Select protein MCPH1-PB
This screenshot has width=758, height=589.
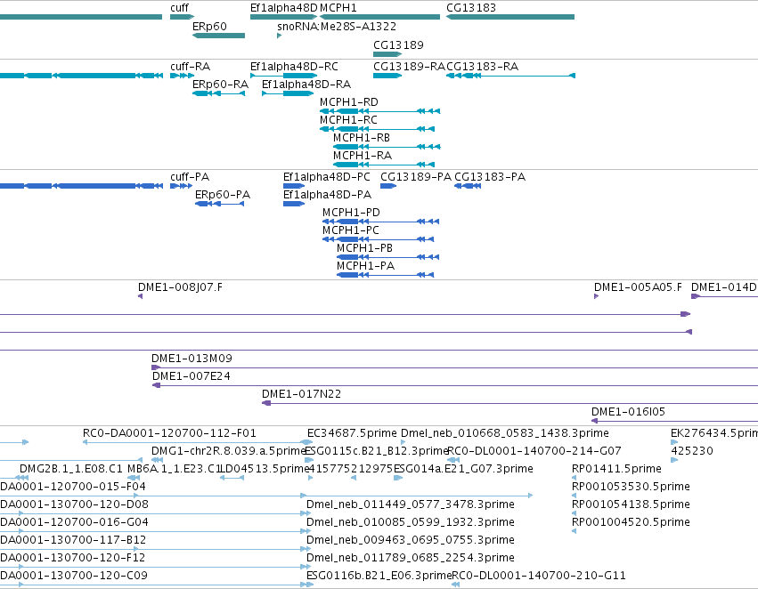point(365,248)
